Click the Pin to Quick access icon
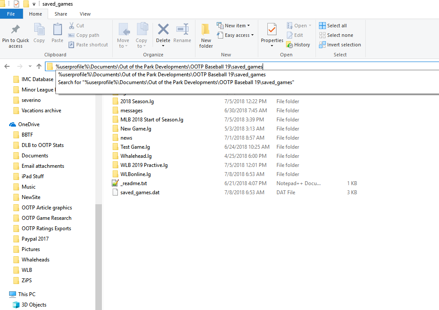This screenshot has height=310, width=439. pos(16,29)
